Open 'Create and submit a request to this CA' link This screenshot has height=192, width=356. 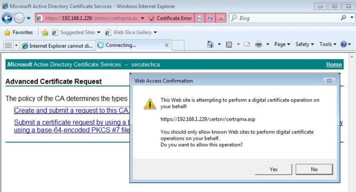tap(72, 110)
